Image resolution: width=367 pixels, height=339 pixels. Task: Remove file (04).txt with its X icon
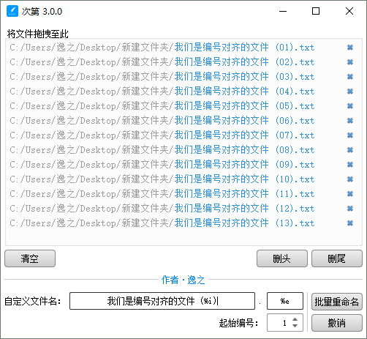pyautogui.click(x=350, y=92)
